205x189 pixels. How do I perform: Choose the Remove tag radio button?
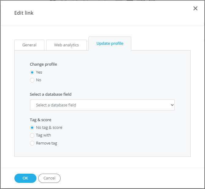pyautogui.click(x=32, y=143)
